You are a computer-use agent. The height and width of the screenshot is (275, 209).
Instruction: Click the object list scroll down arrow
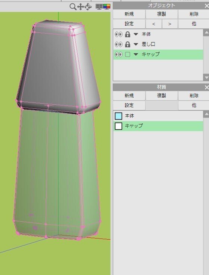[206, 78]
